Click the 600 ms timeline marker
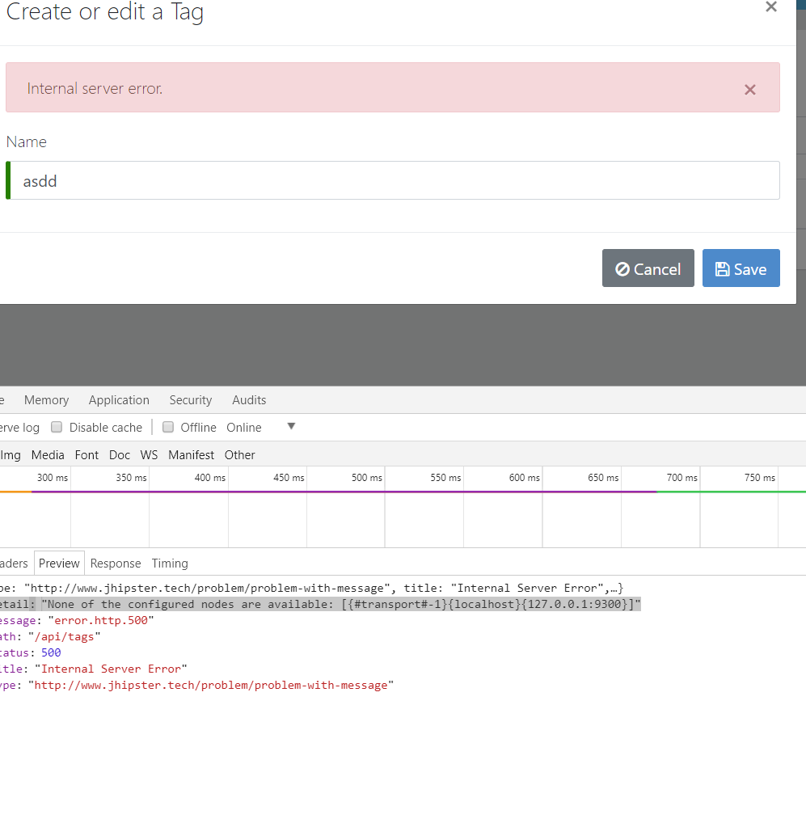806x840 pixels. point(525,477)
